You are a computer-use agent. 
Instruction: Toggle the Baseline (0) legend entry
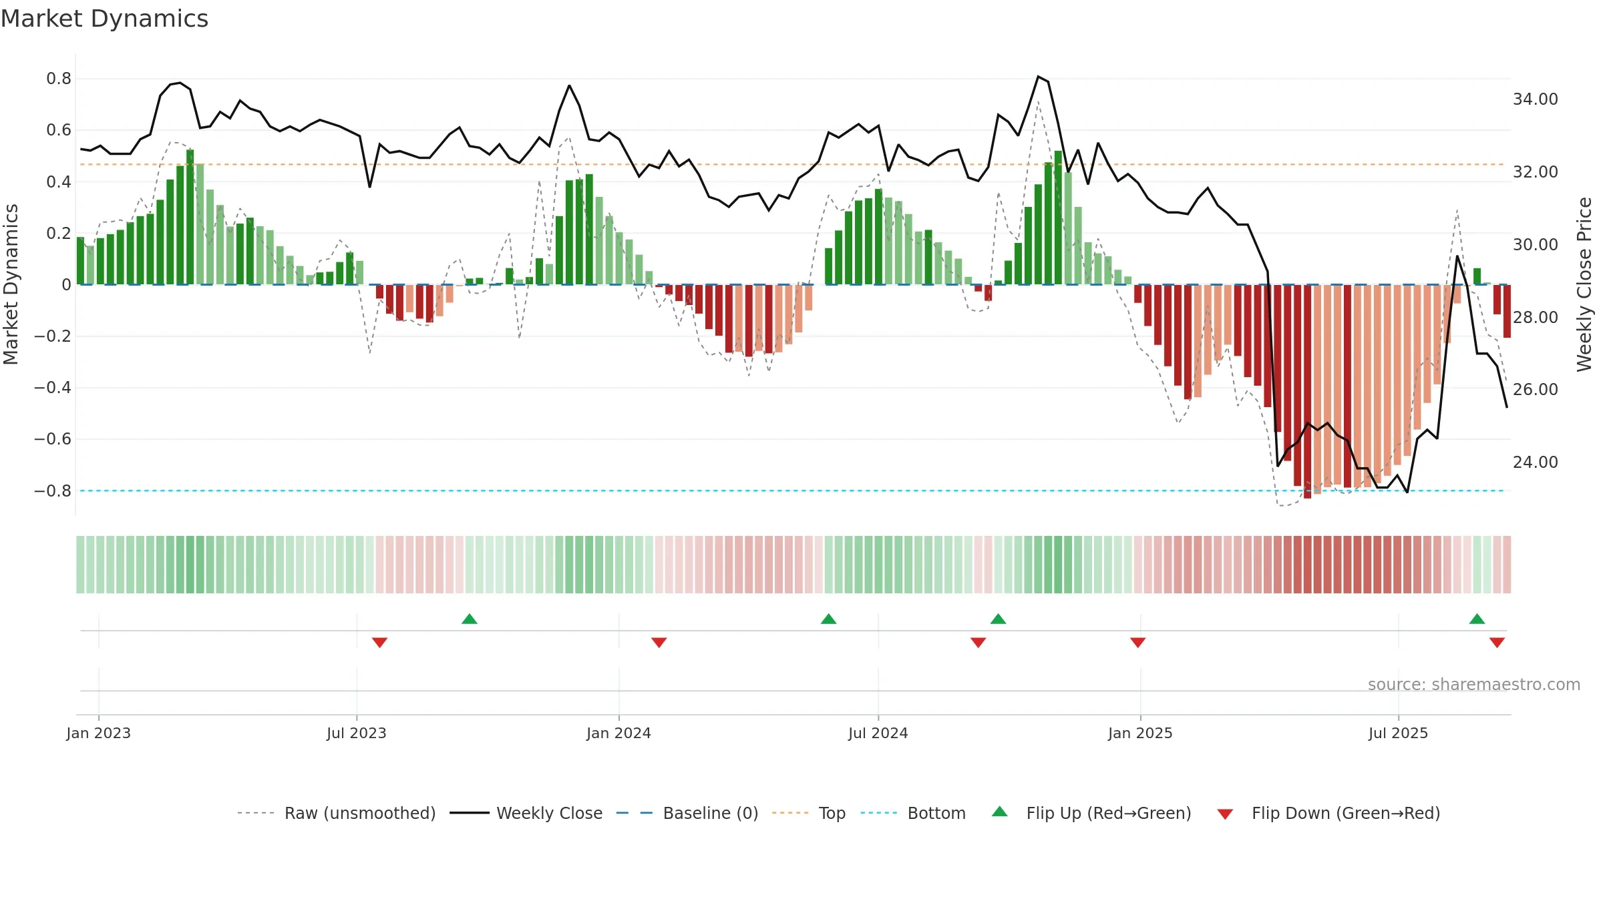click(x=687, y=813)
